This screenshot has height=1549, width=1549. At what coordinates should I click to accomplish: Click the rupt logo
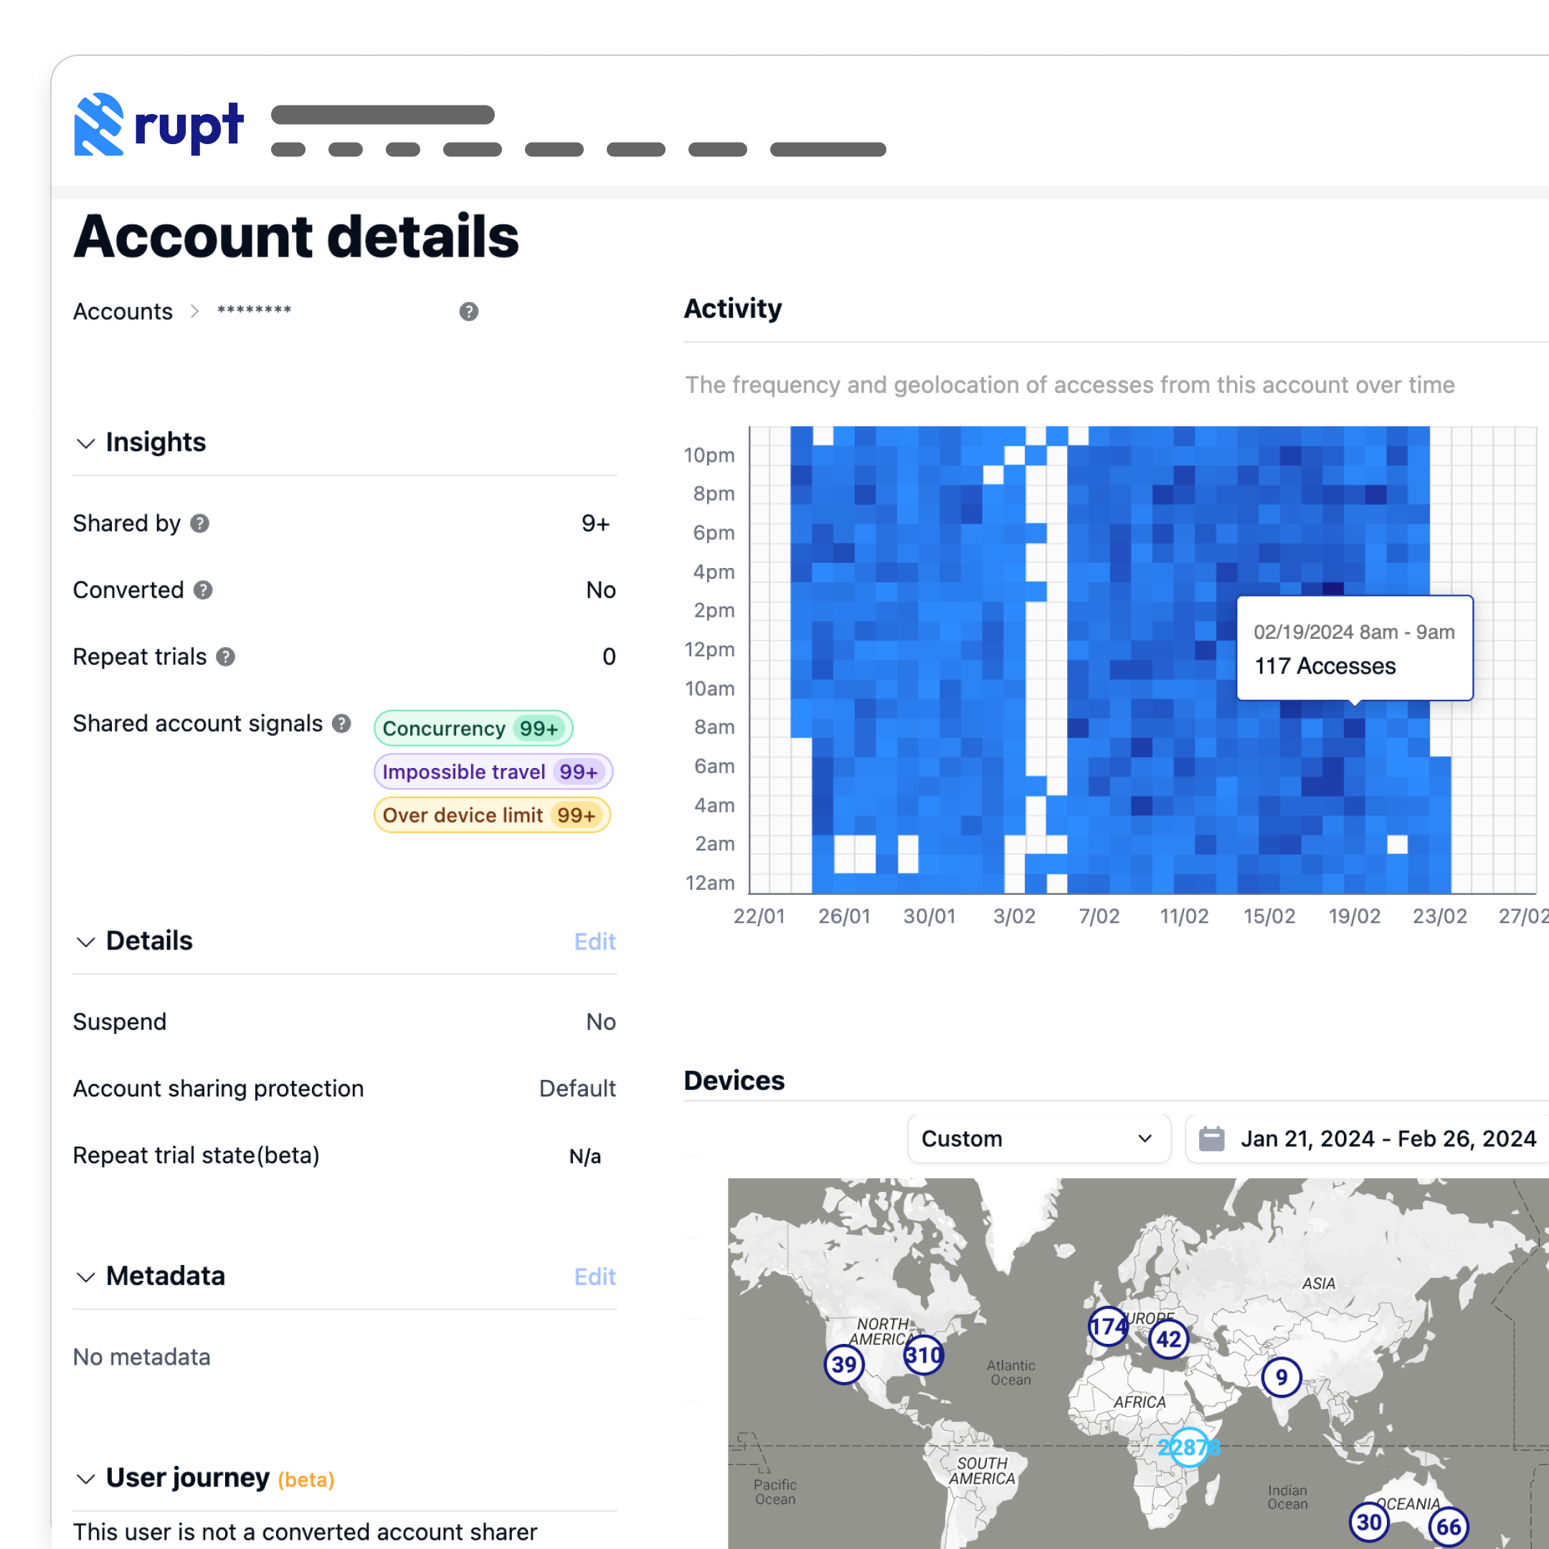tap(158, 124)
